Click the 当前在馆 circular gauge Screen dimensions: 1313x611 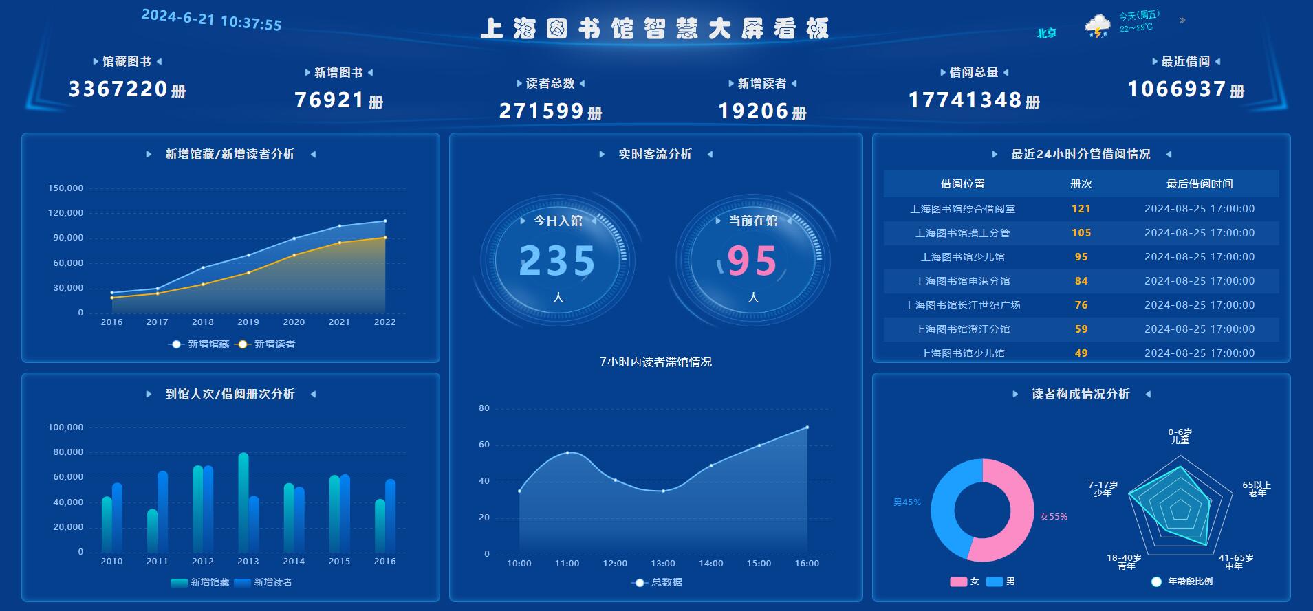(x=752, y=261)
